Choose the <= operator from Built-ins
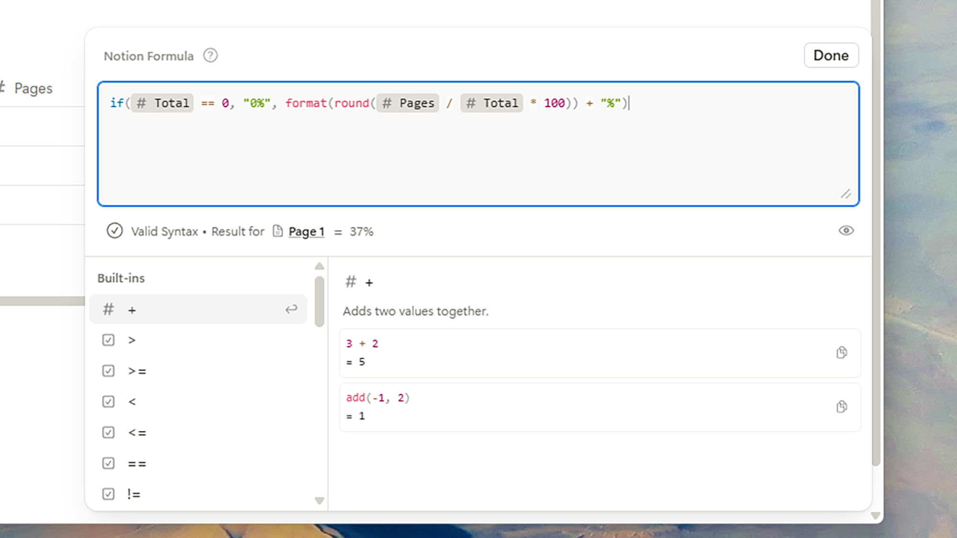Image resolution: width=957 pixels, height=538 pixels. 137,433
